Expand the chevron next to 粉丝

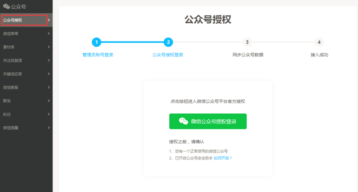(x=49, y=114)
